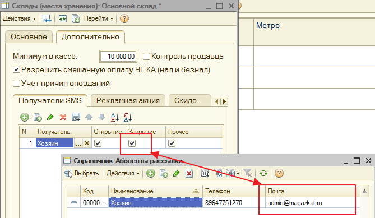Image resolution: width=375 pixels, height=218 pixels.
Task: Click the set filter and sort icon
Action: point(205,173)
